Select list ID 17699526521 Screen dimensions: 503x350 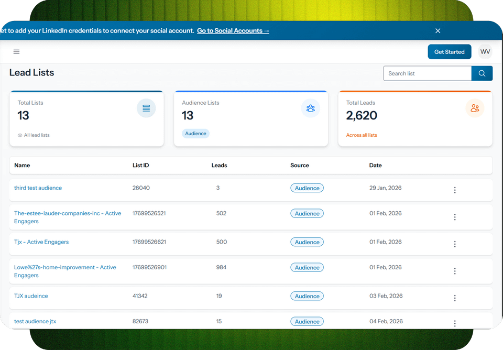point(149,213)
